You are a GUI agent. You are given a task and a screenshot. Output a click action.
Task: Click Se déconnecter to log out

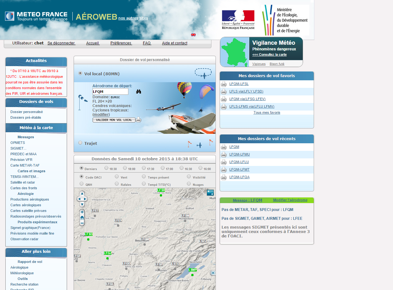coord(61,43)
